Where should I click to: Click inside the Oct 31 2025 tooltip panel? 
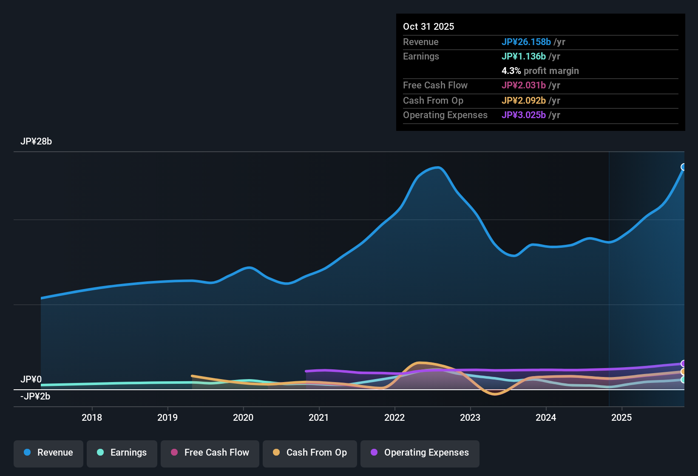click(540, 72)
